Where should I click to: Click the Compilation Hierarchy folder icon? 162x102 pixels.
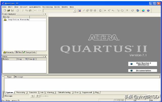point(5,20)
